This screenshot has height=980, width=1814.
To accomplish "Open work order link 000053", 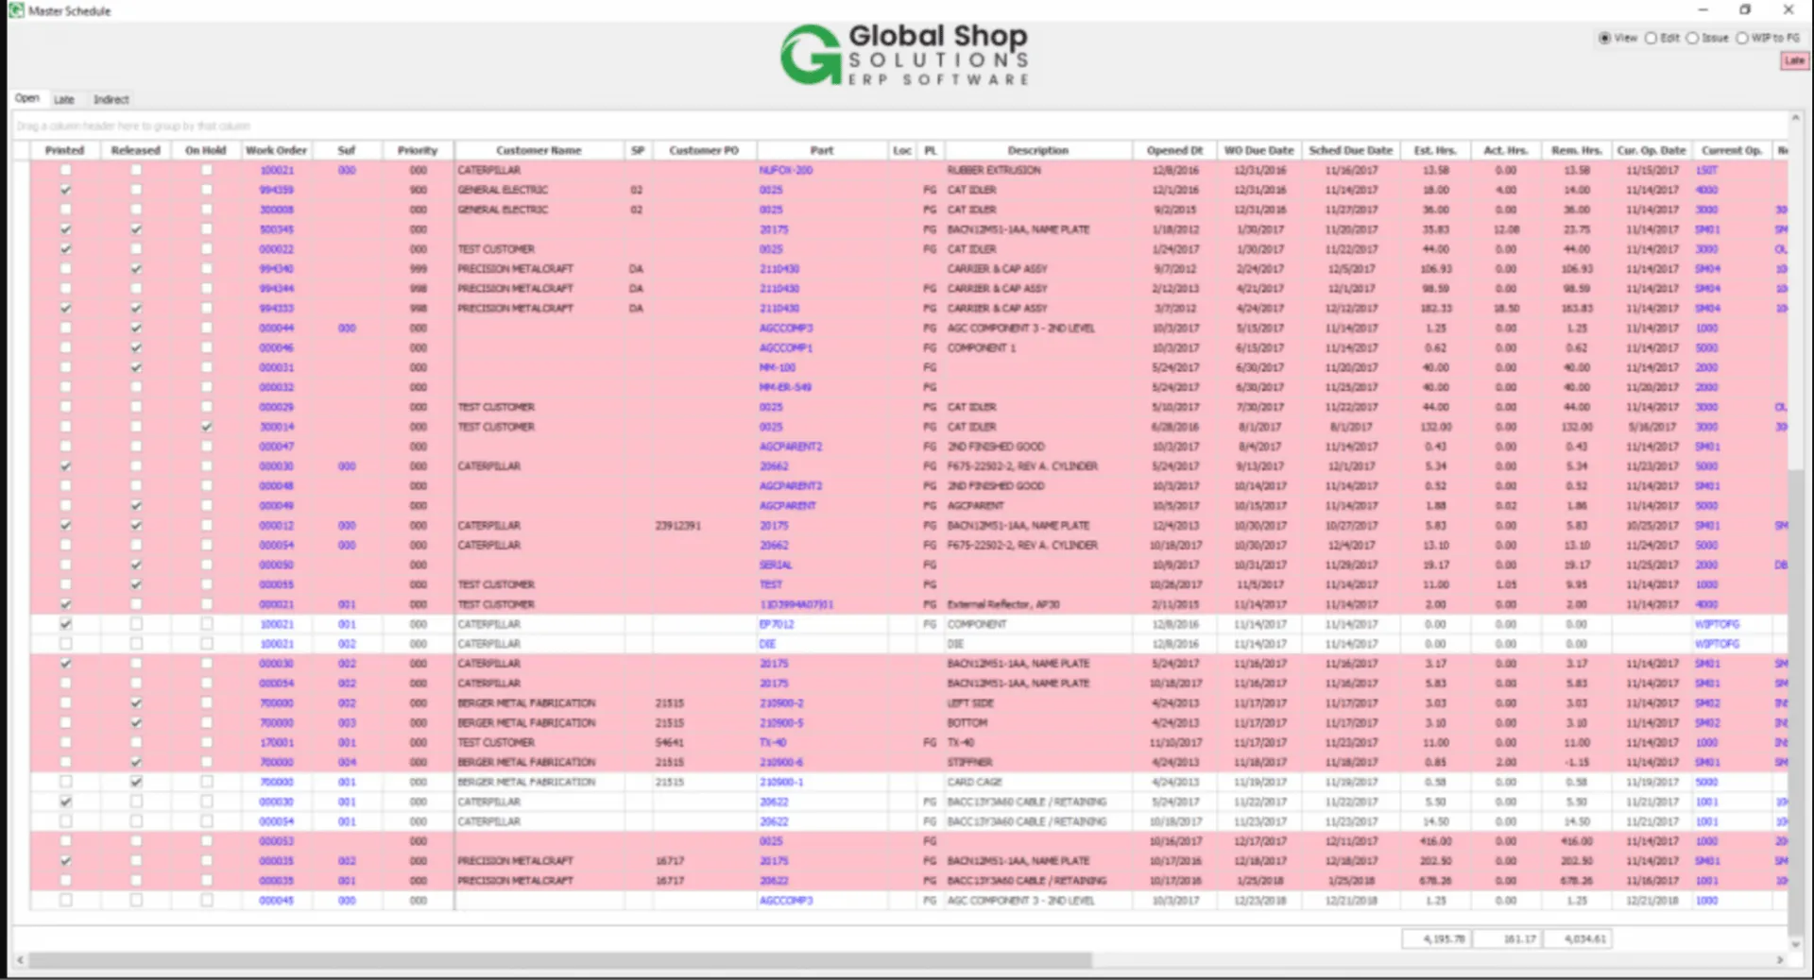I will pos(277,841).
